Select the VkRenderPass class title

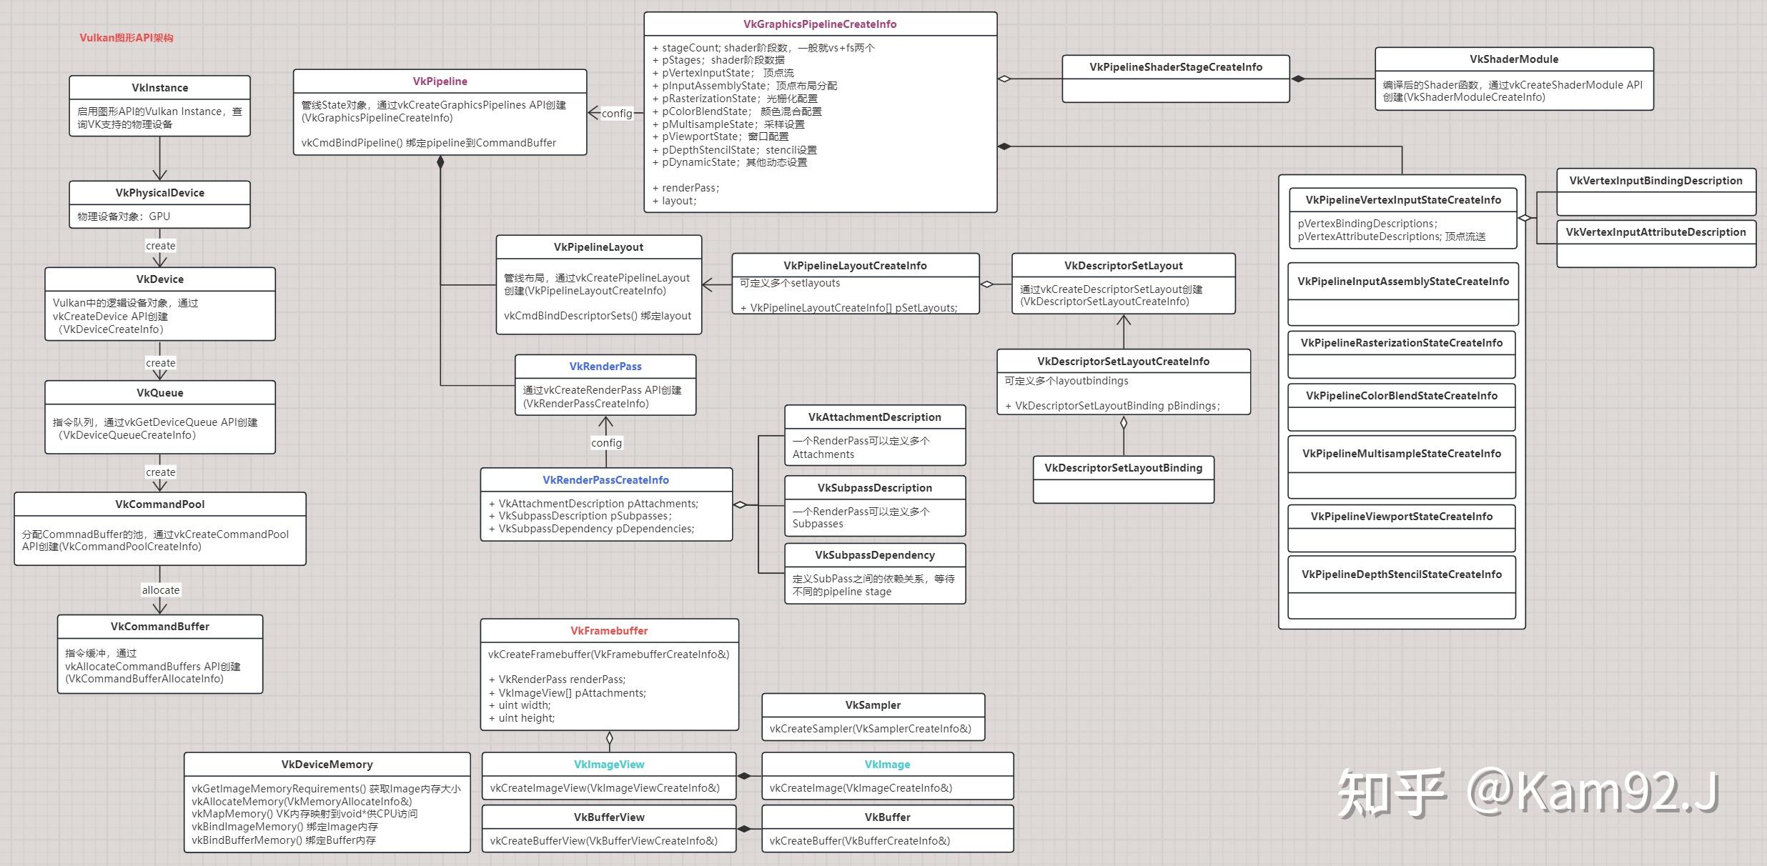pos(605,367)
